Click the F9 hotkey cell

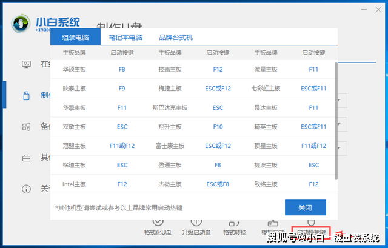(122, 89)
